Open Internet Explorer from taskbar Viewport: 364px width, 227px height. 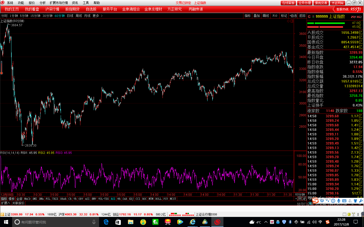(193, 222)
